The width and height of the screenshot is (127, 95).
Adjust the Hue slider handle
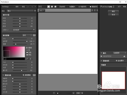13,62
